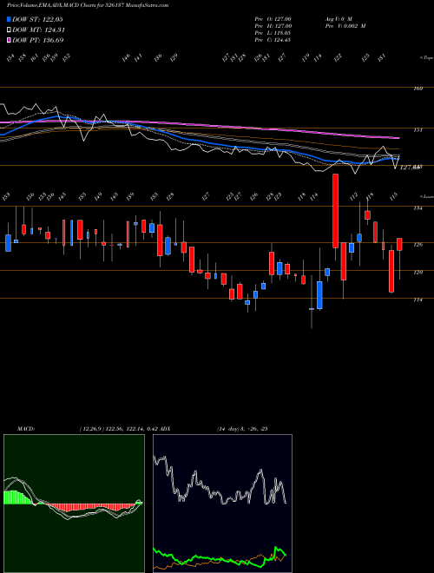Click the white DOW MT legend swatch
Screen dimensions: 434x573
click(9, 30)
